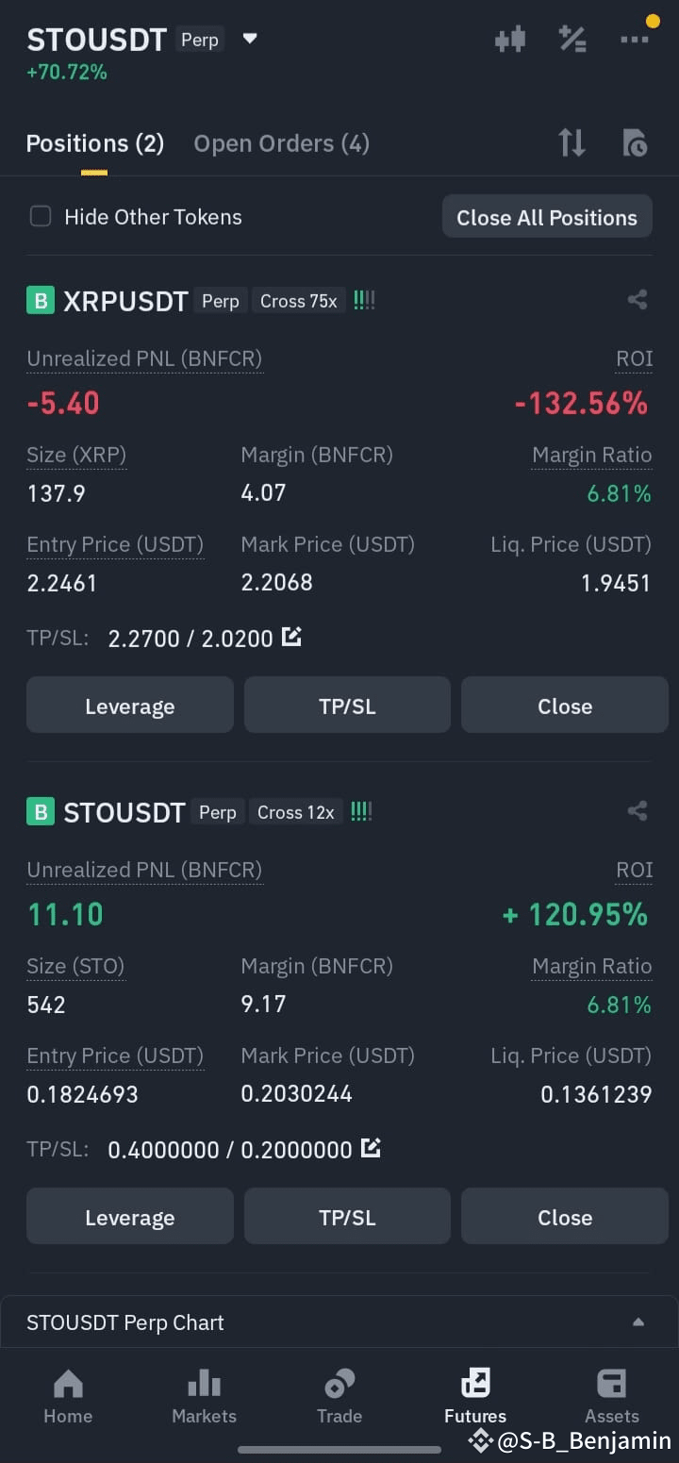This screenshot has width=679, height=1463.
Task: Open XRPUSDT Cross 75x margin selector
Action: pos(299,301)
